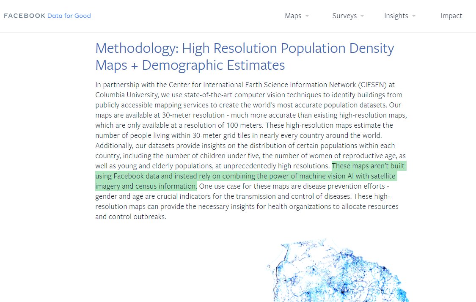Screen dimensions: 476x302
Task: Expand the dropdown arrow next to Insights
Action: pyautogui.click(x=414, y=16)
